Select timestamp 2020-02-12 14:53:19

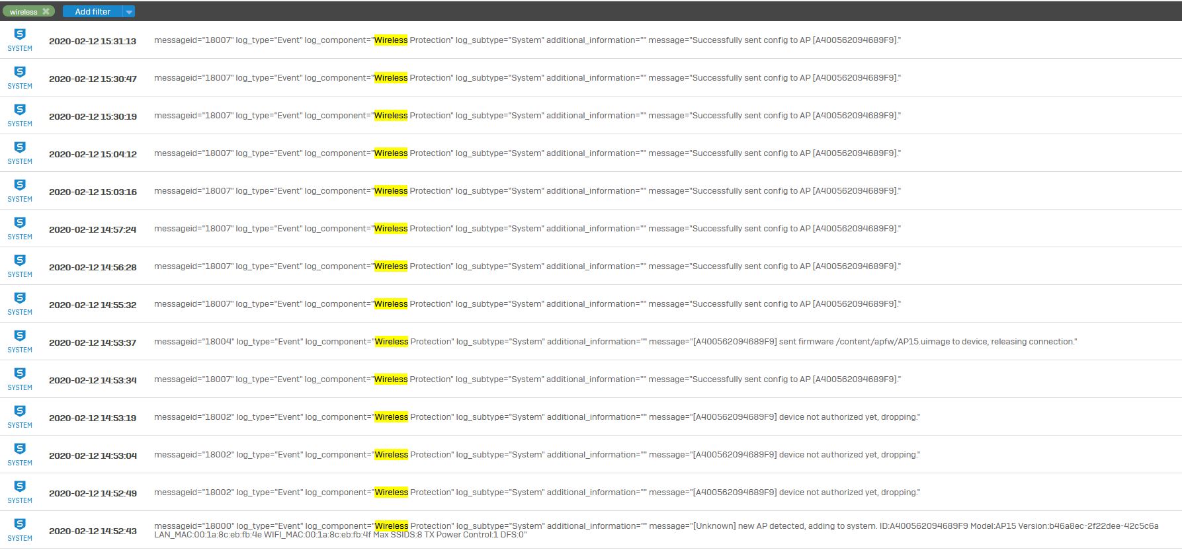[x=93, y=418]
